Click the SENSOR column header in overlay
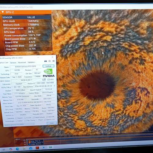 [x=7, y=17]
